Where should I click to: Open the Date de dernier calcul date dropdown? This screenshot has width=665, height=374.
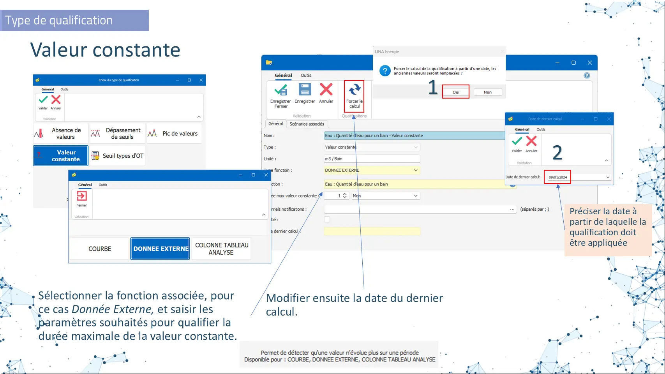click(607, 177)
